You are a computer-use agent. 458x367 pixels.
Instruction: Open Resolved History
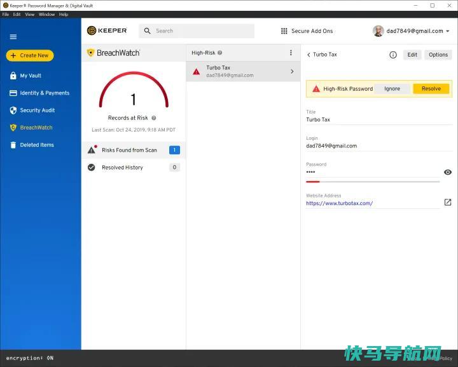coord(134,168)
